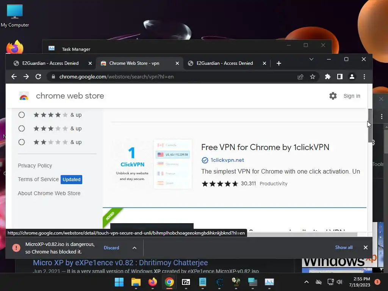Click the 1ClickVPN extension thumbnail
This screenshot has height=291, width=388.
point(152,164)
